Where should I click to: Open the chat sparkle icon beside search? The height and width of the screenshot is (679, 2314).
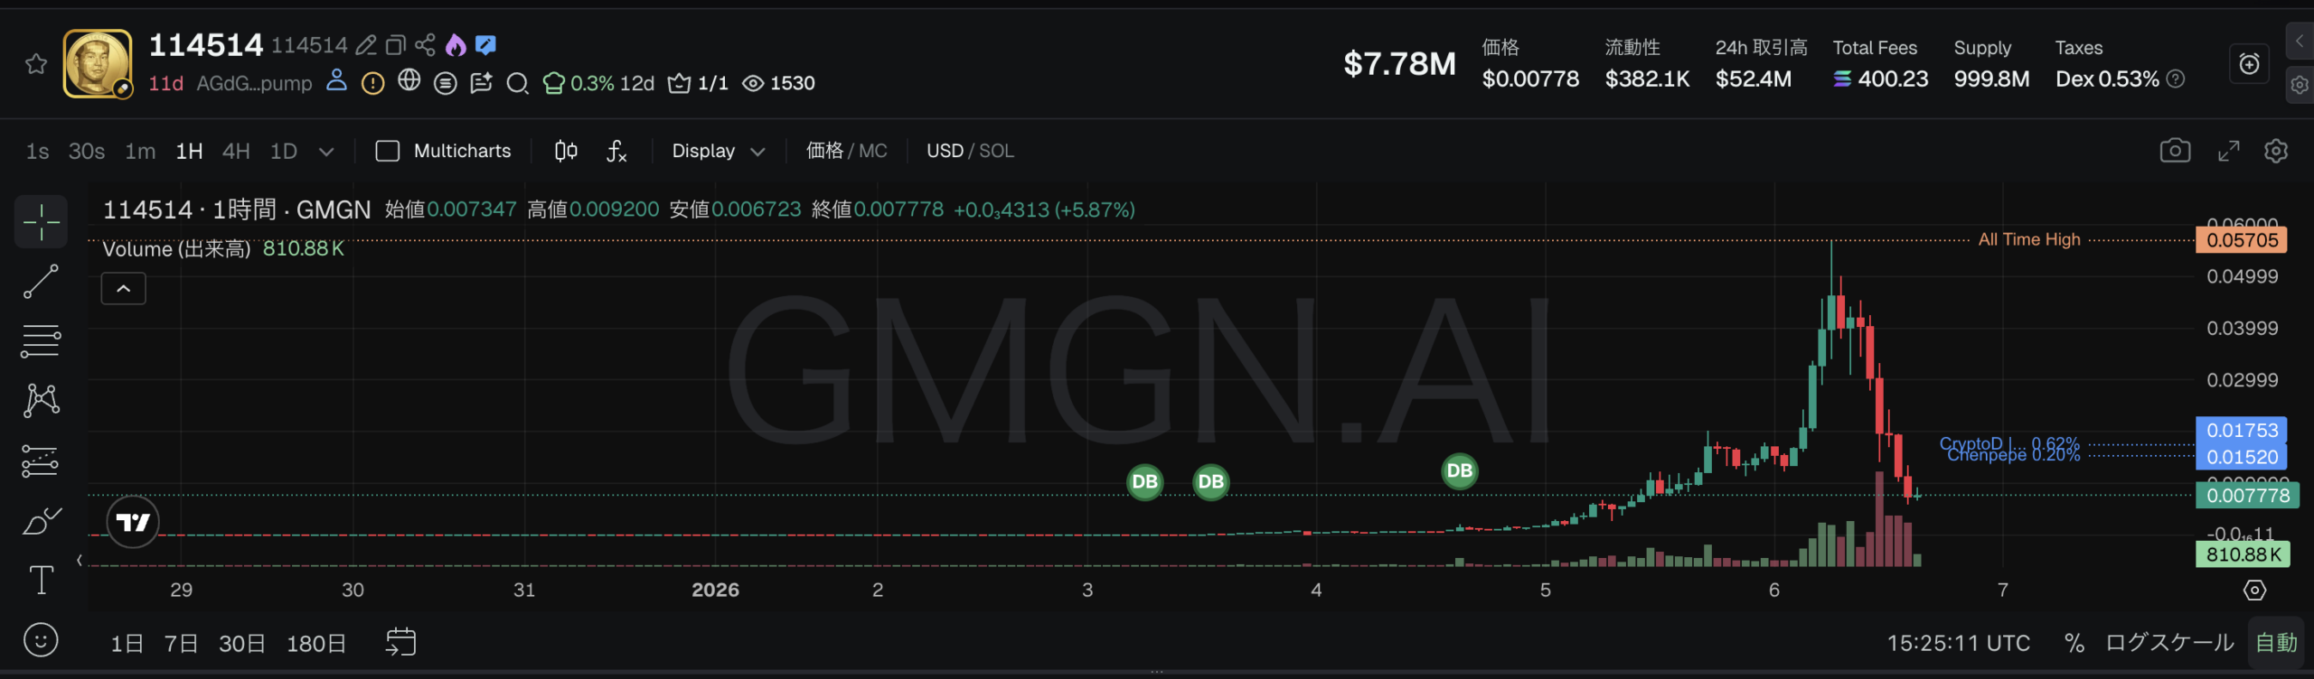[481, 83]
